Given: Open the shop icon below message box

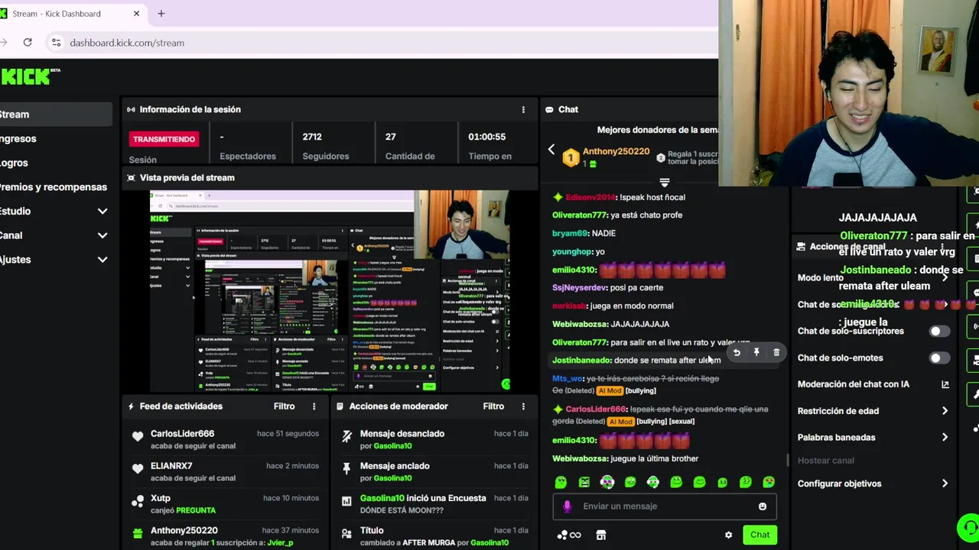Looking at the screenshot, I should 601,535.
